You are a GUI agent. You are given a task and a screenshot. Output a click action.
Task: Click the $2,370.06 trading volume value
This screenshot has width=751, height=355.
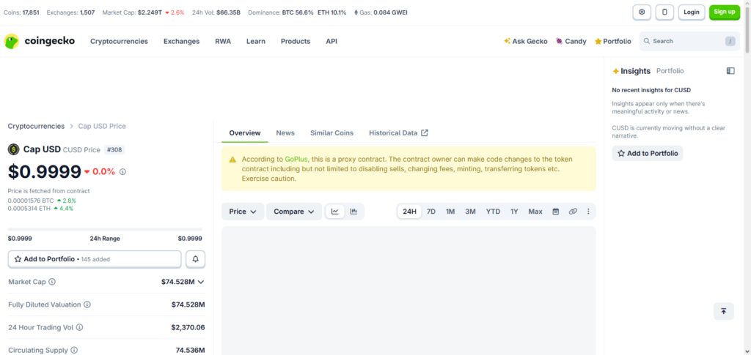click(x=188, y=327)
